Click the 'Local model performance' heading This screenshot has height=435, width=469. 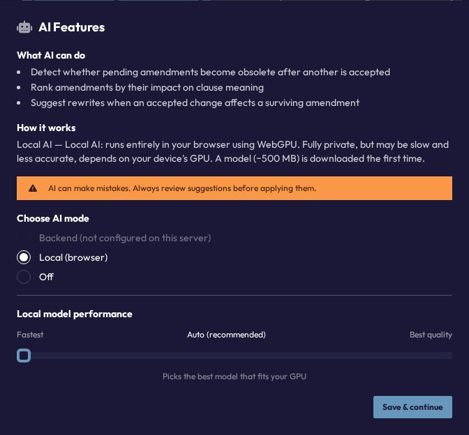(75, 314)
